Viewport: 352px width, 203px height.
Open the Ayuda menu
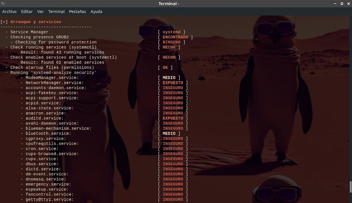click(96, 11)
